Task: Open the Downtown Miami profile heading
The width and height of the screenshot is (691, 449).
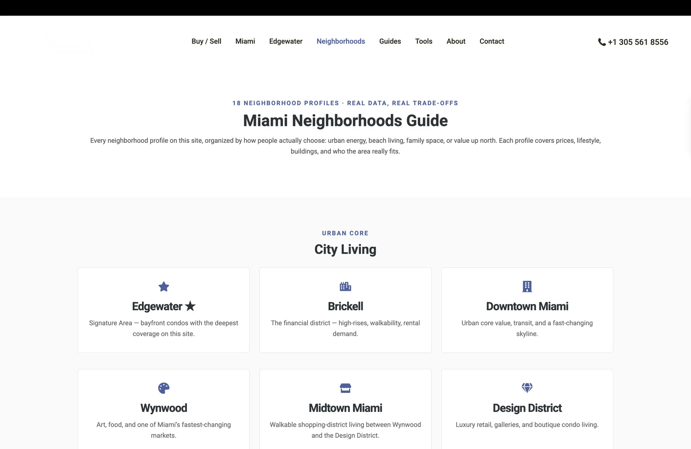Action: point(527,306)
